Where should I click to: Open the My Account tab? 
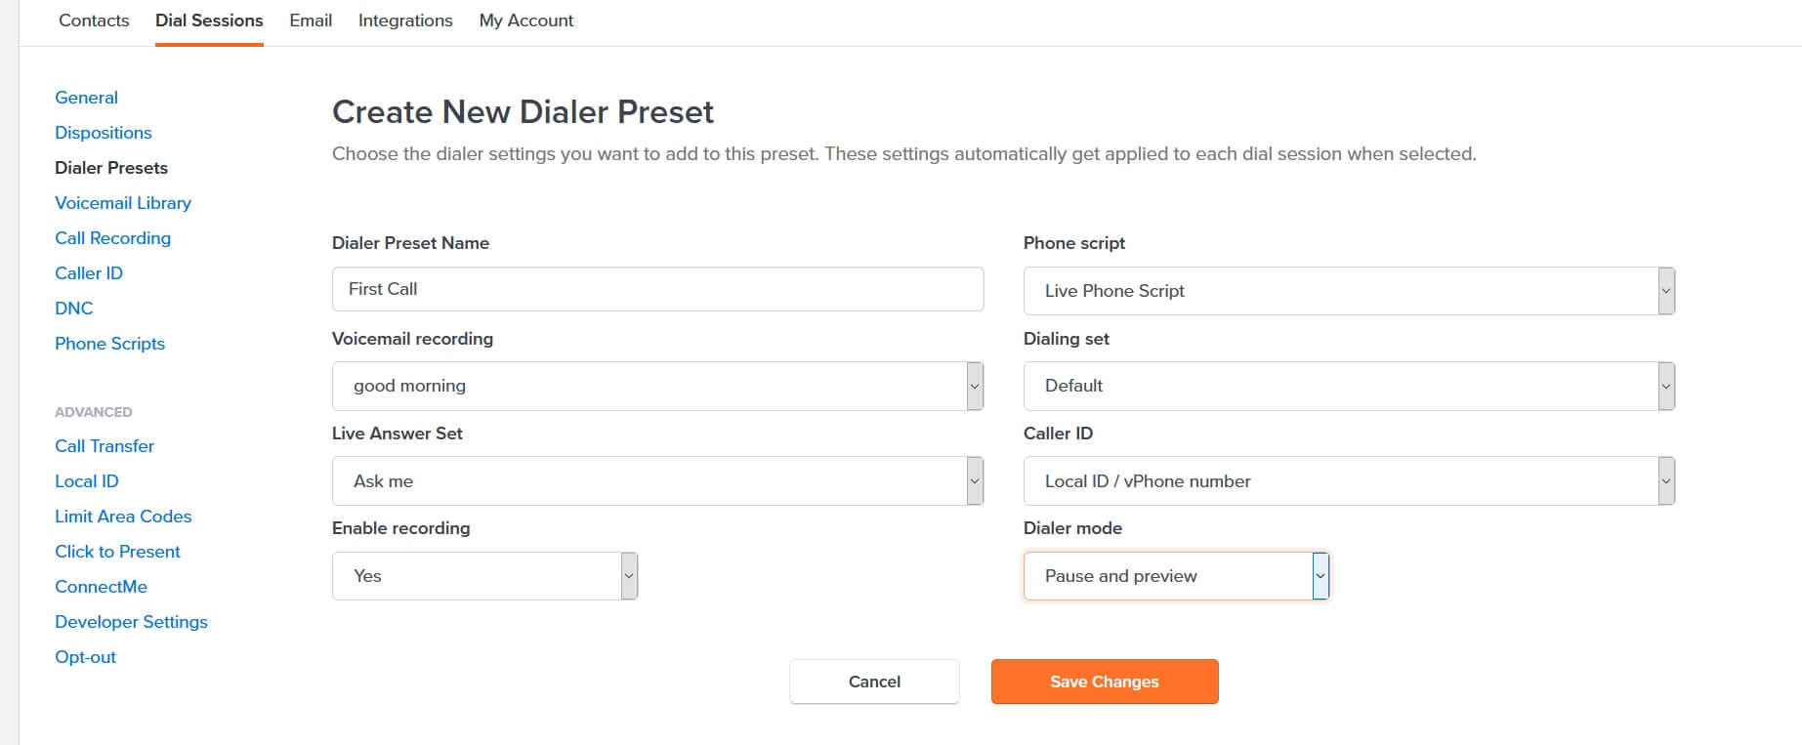click(525, 21)
